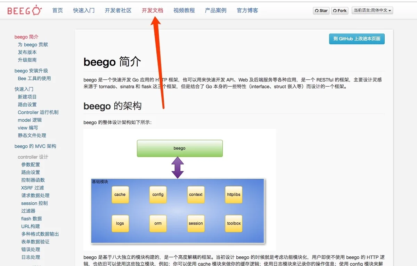
Task: Click the toolbox module box
Action: (234, 223)
